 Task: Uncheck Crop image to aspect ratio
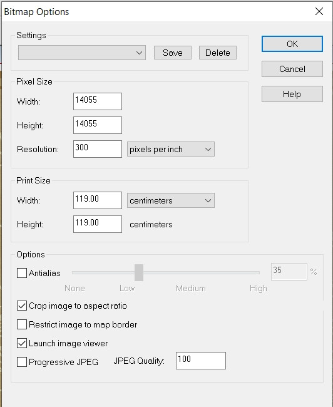coord(22,306)
